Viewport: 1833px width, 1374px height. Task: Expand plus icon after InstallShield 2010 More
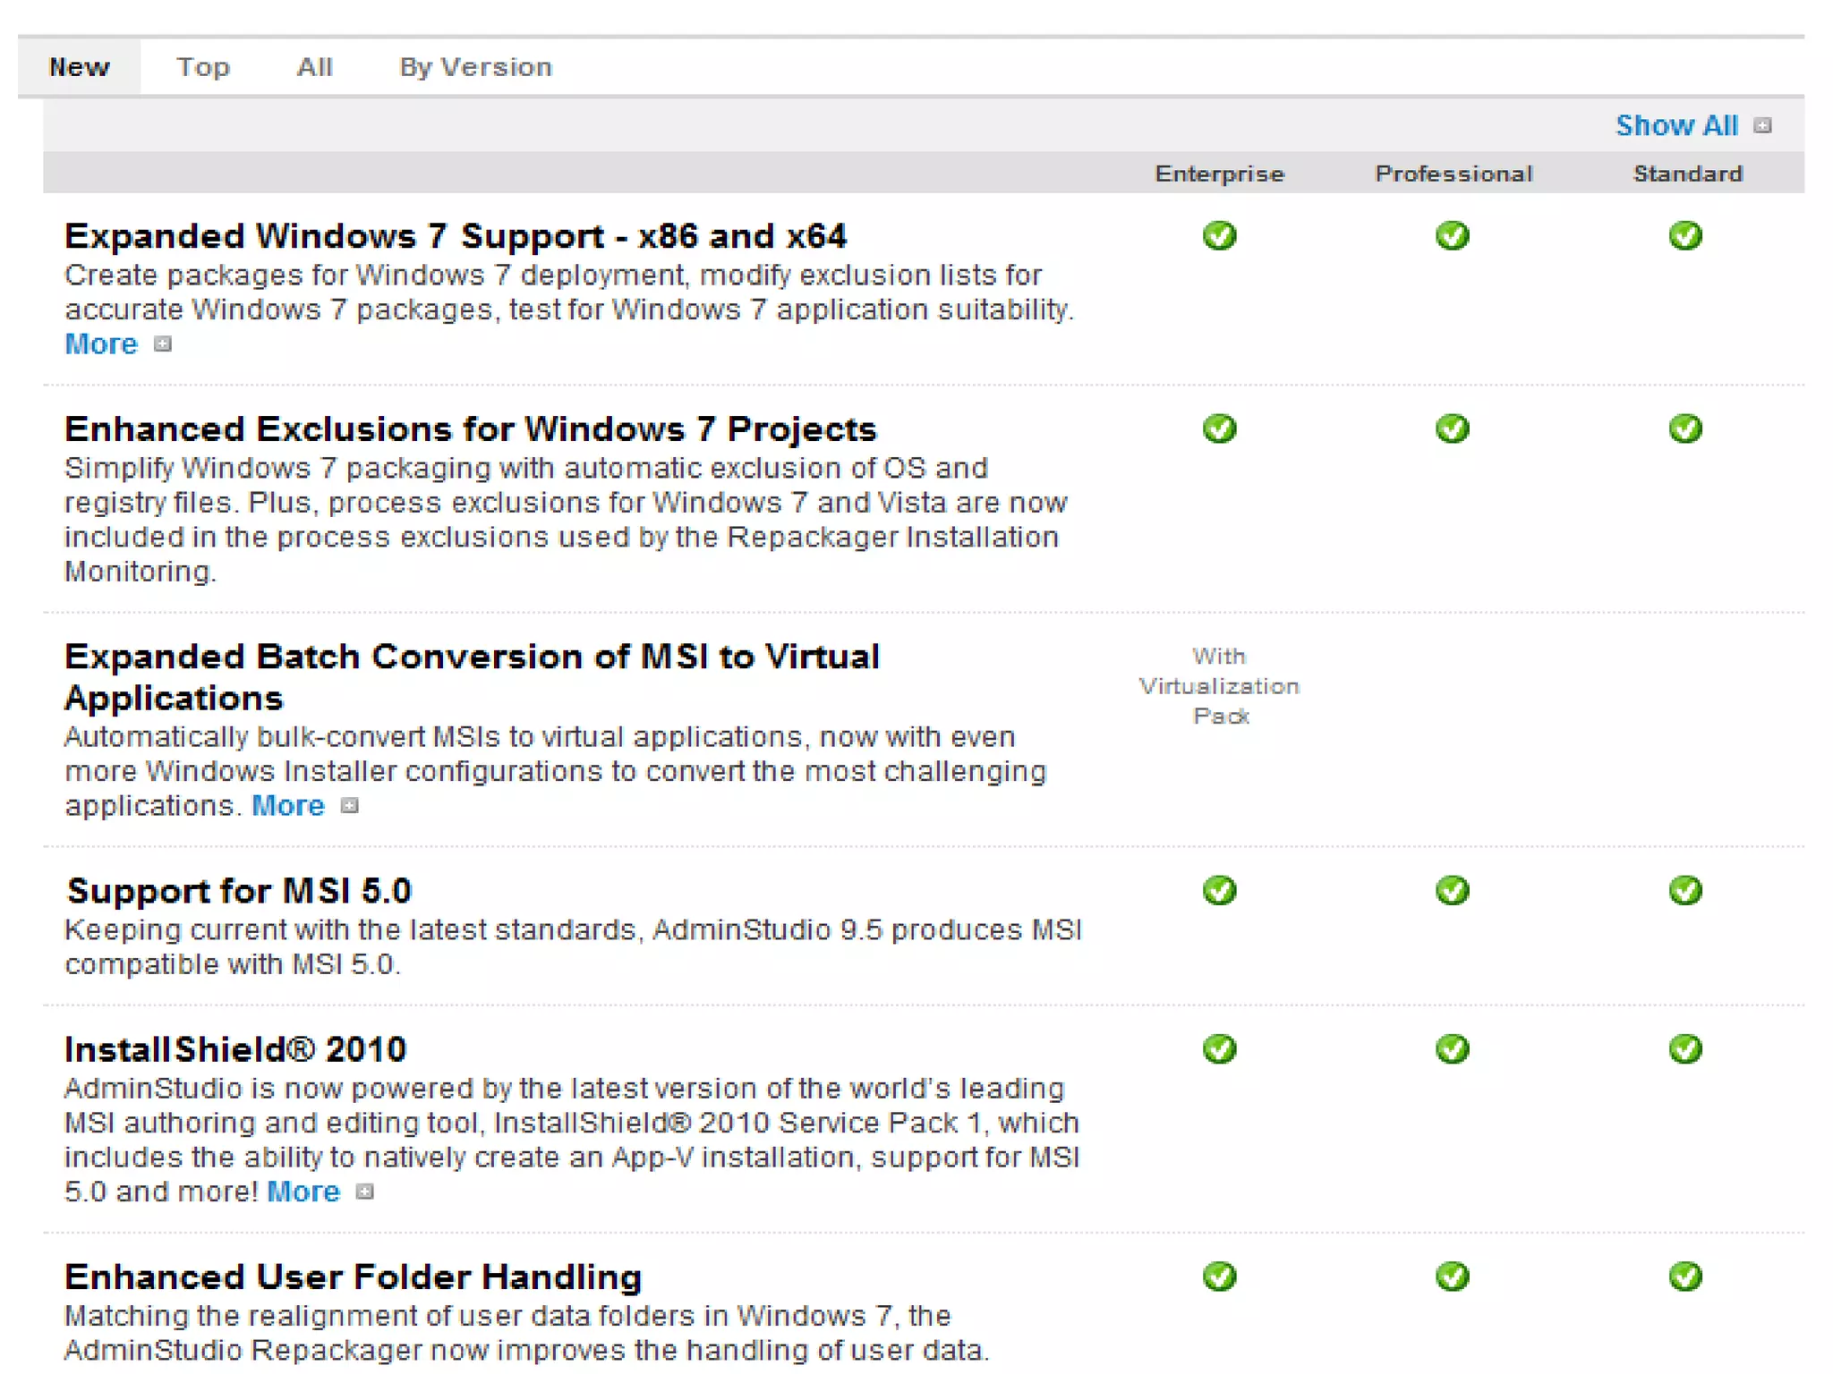click(x=364, y=1192)
